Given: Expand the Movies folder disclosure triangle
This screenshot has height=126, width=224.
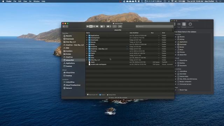Looking at the screenshot, I should tap(87, 42).
